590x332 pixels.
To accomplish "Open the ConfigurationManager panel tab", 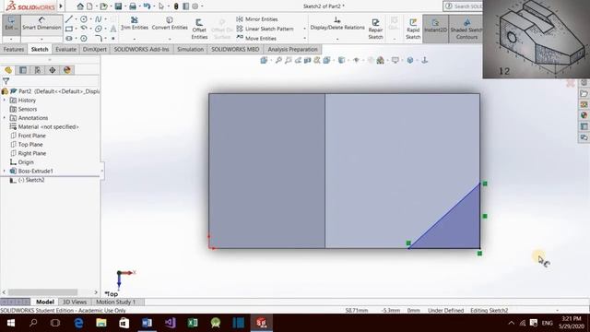I will [38, 70].
